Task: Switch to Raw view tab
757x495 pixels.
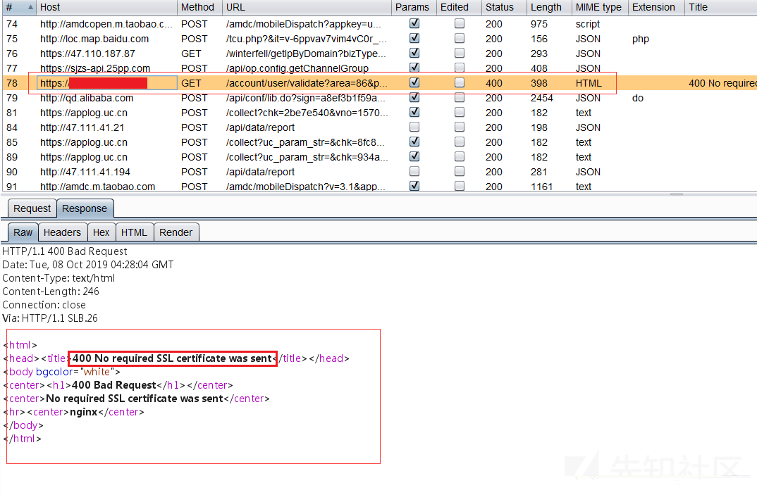Action: [23, 232]
